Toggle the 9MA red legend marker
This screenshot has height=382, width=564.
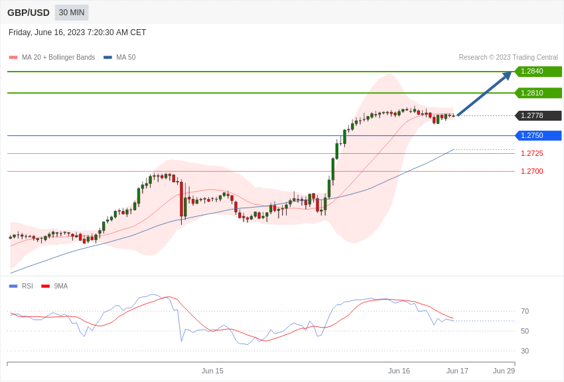46,286
